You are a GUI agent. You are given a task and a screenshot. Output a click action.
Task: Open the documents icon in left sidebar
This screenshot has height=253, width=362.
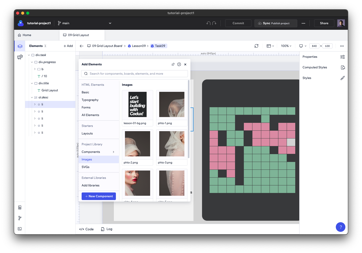click(x=20, y=207)
